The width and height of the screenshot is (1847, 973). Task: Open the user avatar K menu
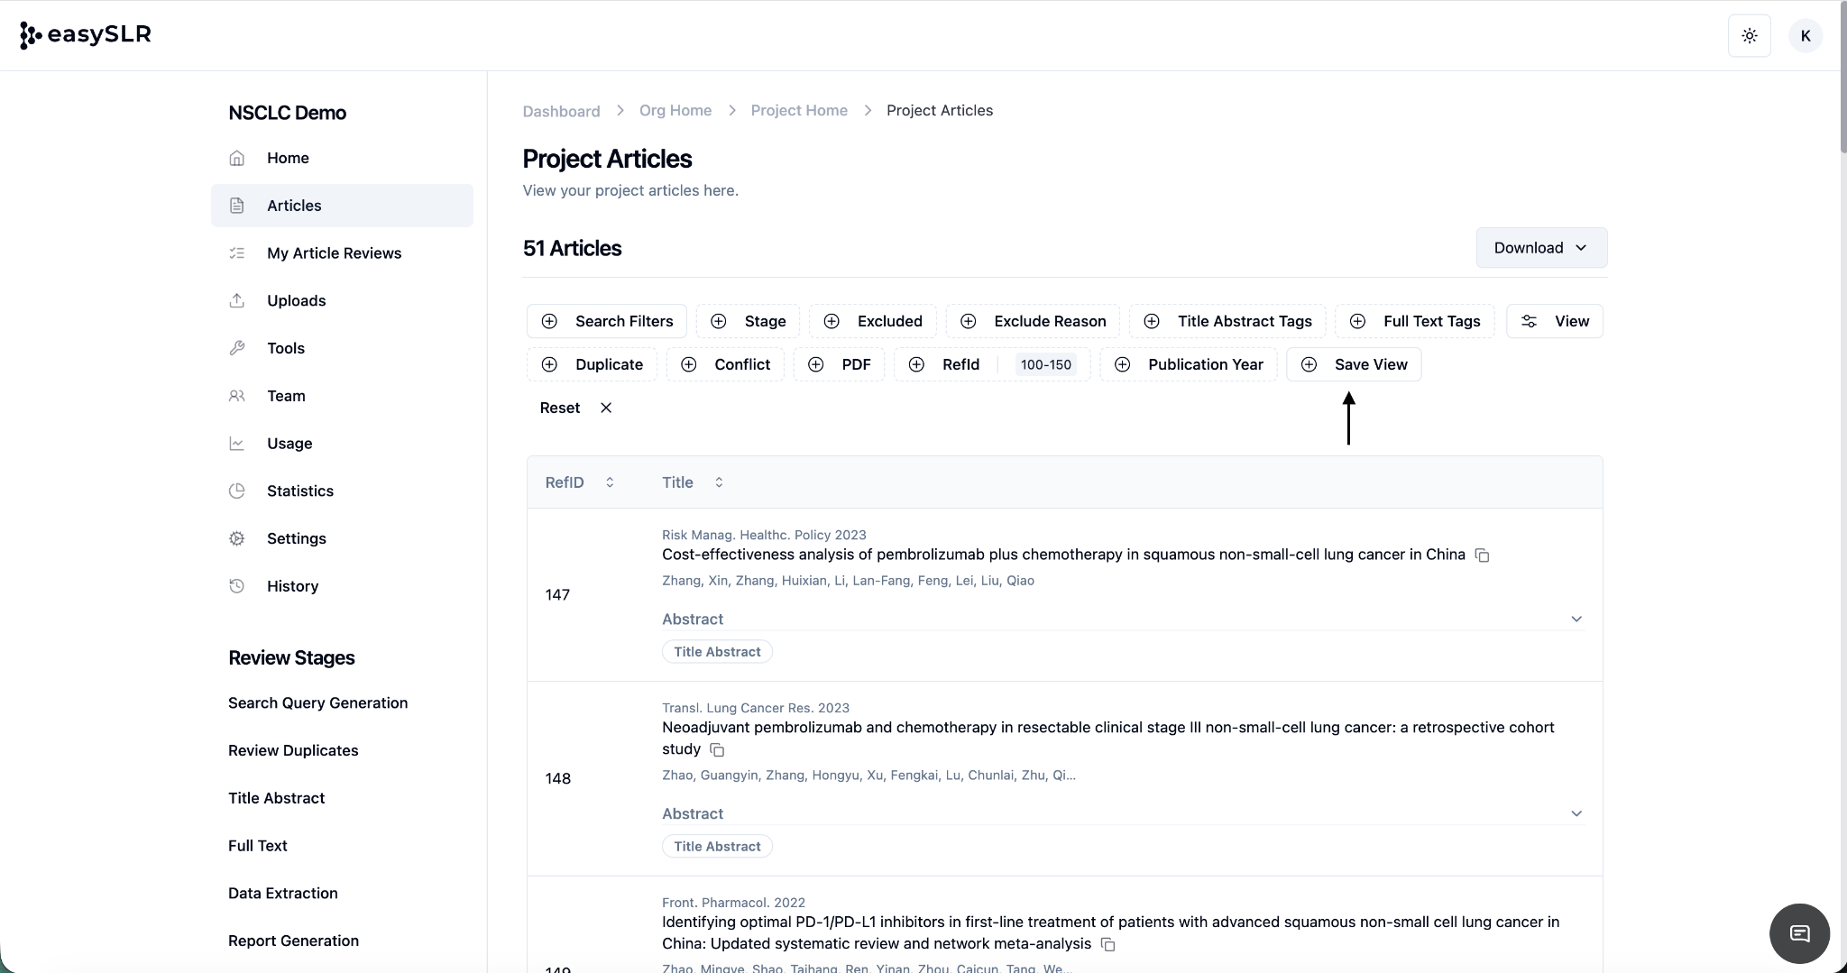click(1805, 36)
